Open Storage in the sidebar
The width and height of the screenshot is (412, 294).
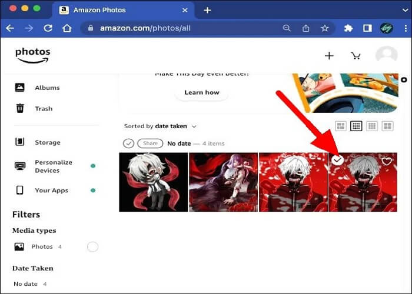coord(48,142)
